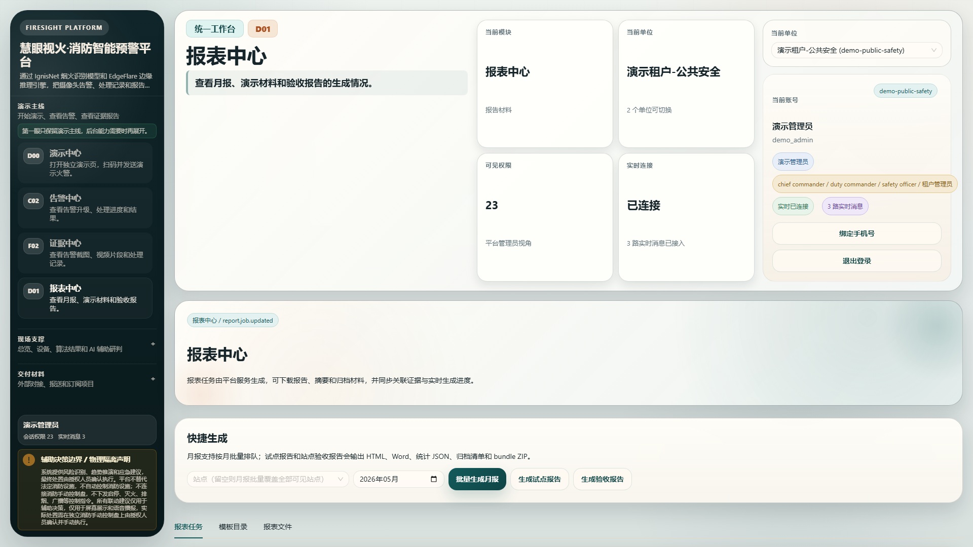This screenshot has height=547, width=973.
Task: Click the D00 badge icon for 演示中心
Action: [33, 156]
